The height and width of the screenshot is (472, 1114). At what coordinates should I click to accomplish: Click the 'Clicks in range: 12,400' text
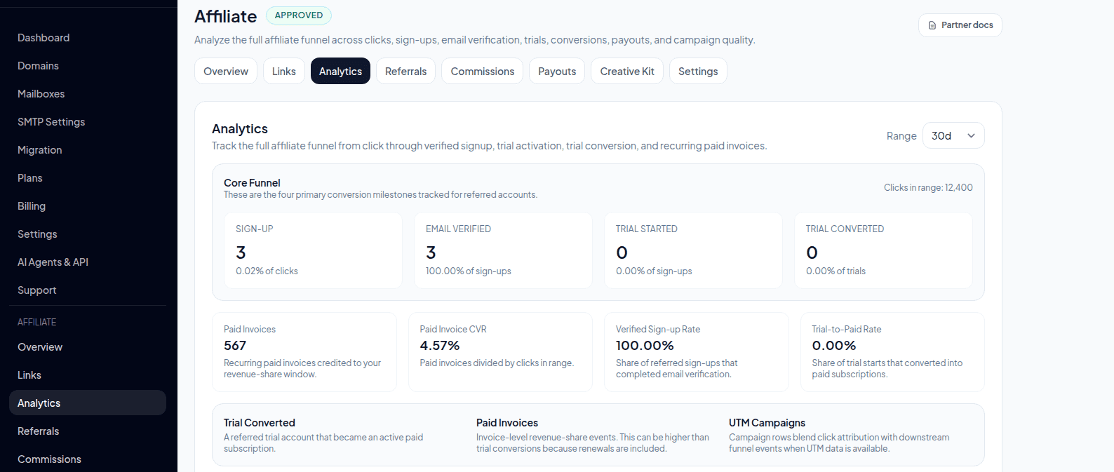click(x=928, y=187)
